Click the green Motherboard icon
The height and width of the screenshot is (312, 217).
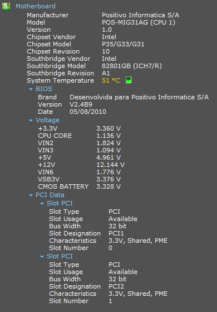[6, 6]
